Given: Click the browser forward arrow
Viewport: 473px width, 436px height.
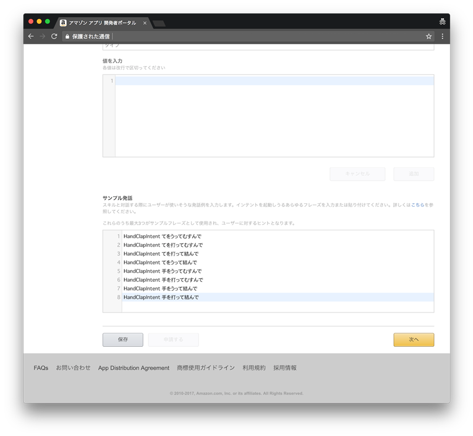Looking at the screenshot, I should pyautogui.click(x=43, y=37).
